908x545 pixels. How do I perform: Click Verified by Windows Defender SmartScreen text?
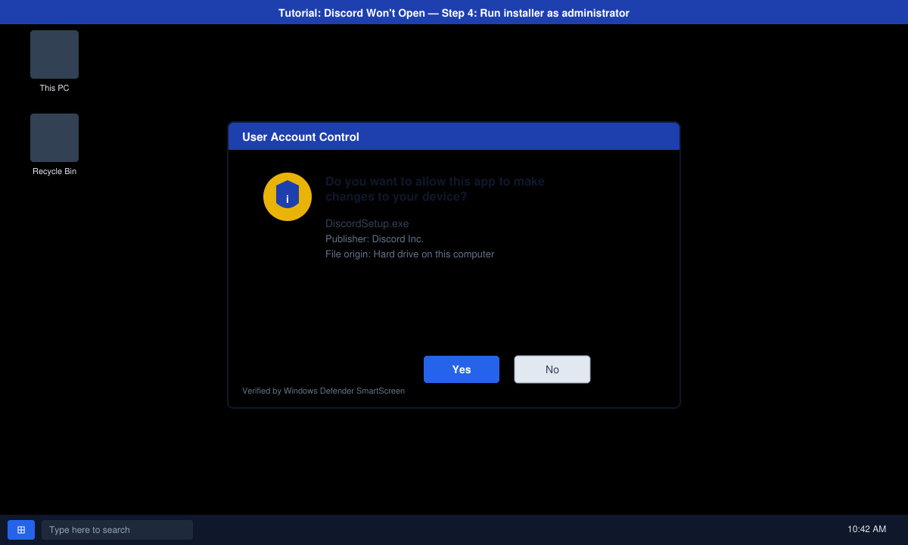pyautogui.click(x=323, y=391)
